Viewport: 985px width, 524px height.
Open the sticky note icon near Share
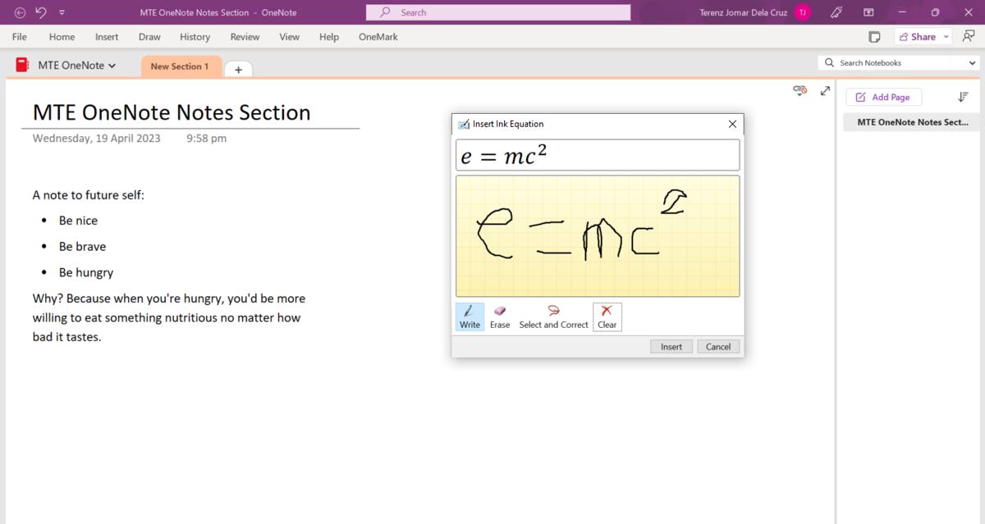pos(873,36)
